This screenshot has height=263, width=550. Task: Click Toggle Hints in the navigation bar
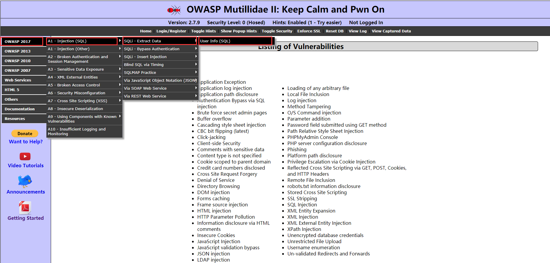pos(204,31)
